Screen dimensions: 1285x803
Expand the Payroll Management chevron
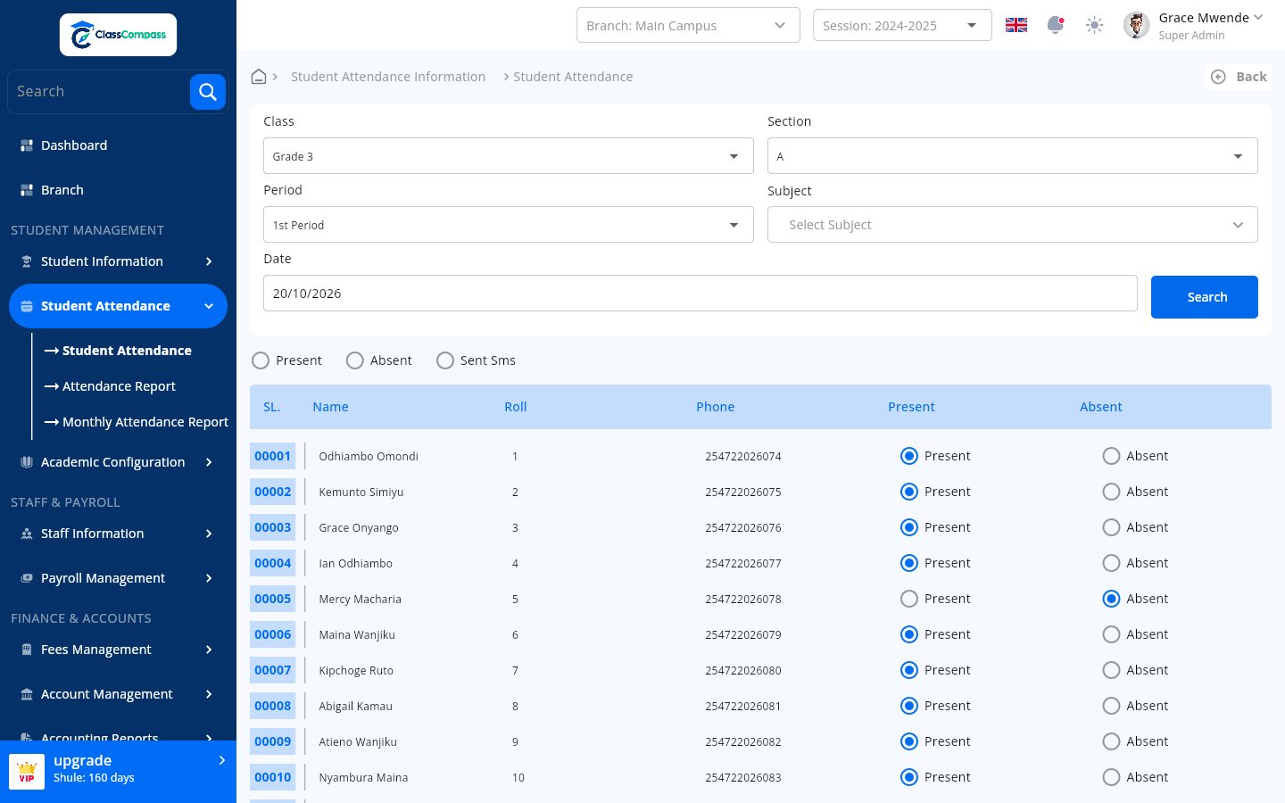click(209, 578)
